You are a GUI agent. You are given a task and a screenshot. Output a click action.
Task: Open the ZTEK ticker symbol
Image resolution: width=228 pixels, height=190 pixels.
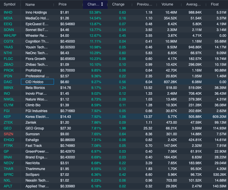8,123
